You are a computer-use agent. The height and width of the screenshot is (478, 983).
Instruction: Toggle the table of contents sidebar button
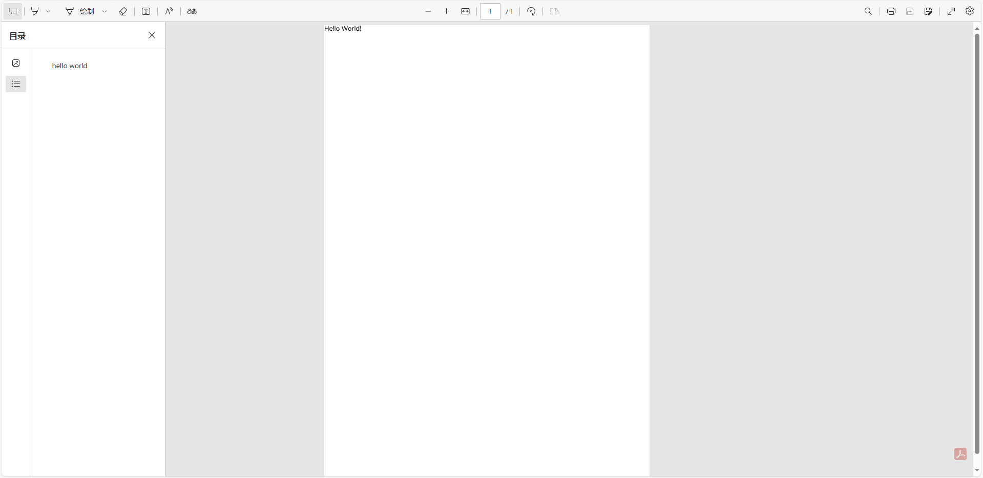pos(13,11)
